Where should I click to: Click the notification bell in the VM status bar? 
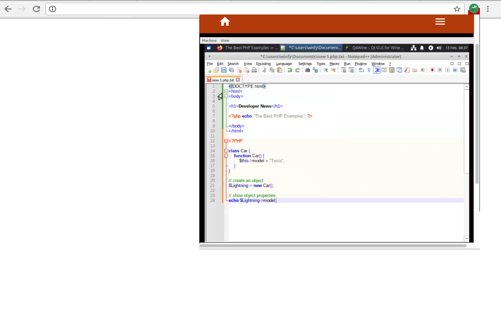tap(422, 48)
